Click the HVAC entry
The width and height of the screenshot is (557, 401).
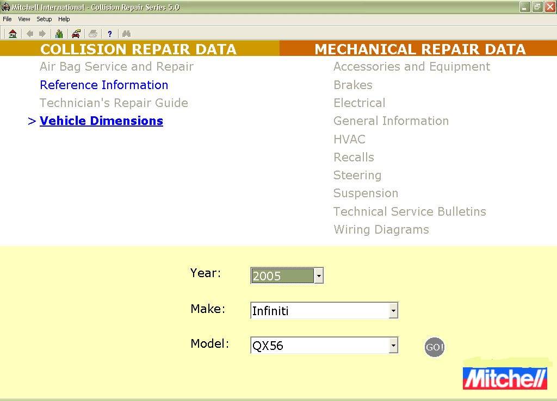350,139
